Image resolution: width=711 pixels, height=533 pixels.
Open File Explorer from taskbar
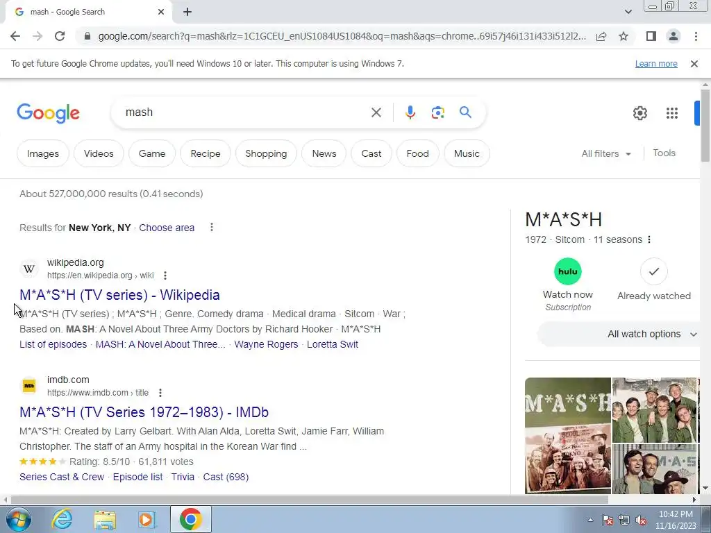click(x=105, y=520)
